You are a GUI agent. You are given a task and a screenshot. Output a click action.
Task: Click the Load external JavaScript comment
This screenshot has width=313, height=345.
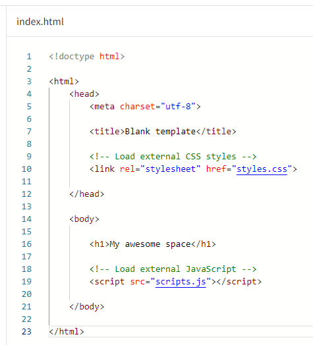[x=173, y=269]
